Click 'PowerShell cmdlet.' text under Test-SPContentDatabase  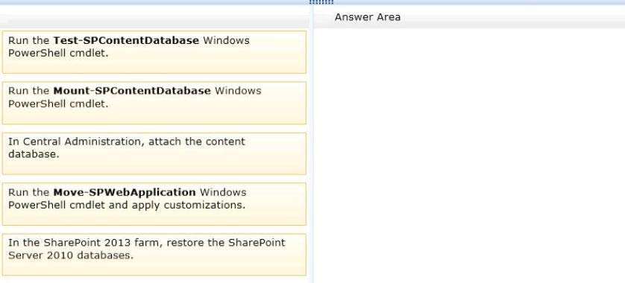tap(58, 54)
